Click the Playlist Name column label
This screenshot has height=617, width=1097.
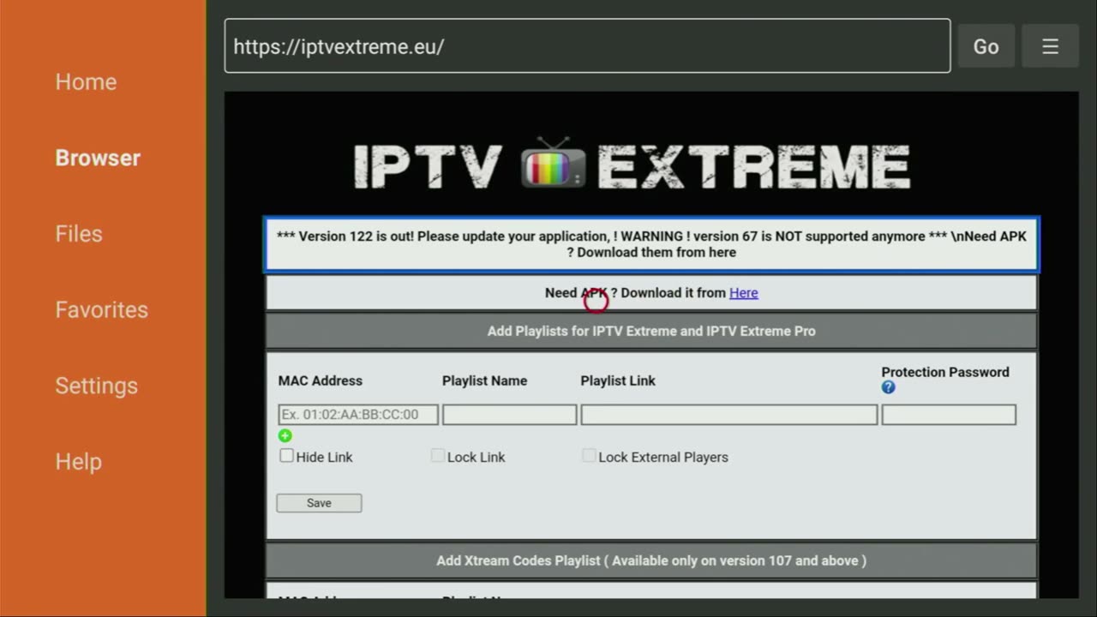(x=484, y=380)
